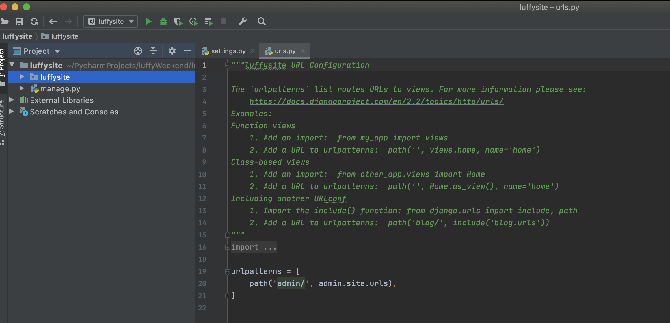
Task: Expand the selected luffysite subfolder
Action: pos(22,77)
